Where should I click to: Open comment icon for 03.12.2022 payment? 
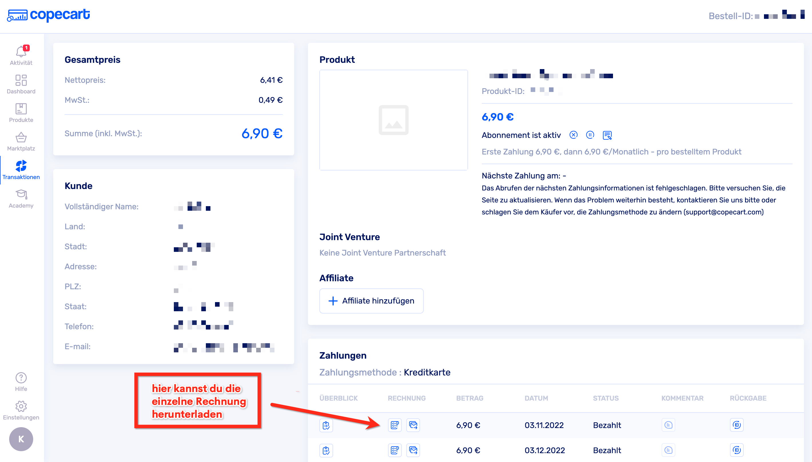[668, 450]
